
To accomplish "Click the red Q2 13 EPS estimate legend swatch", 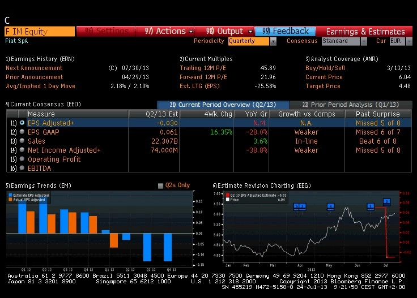I will click(x=227, y=195).
